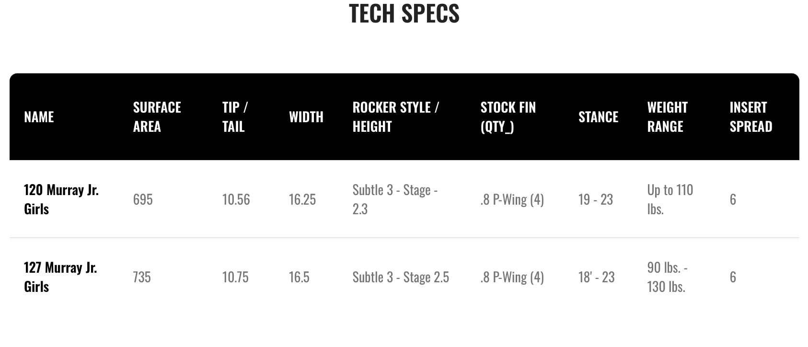Viewport: 808px width, 347px height.
Task: Click the INSERT SPREAD column header
Action: 751,117
